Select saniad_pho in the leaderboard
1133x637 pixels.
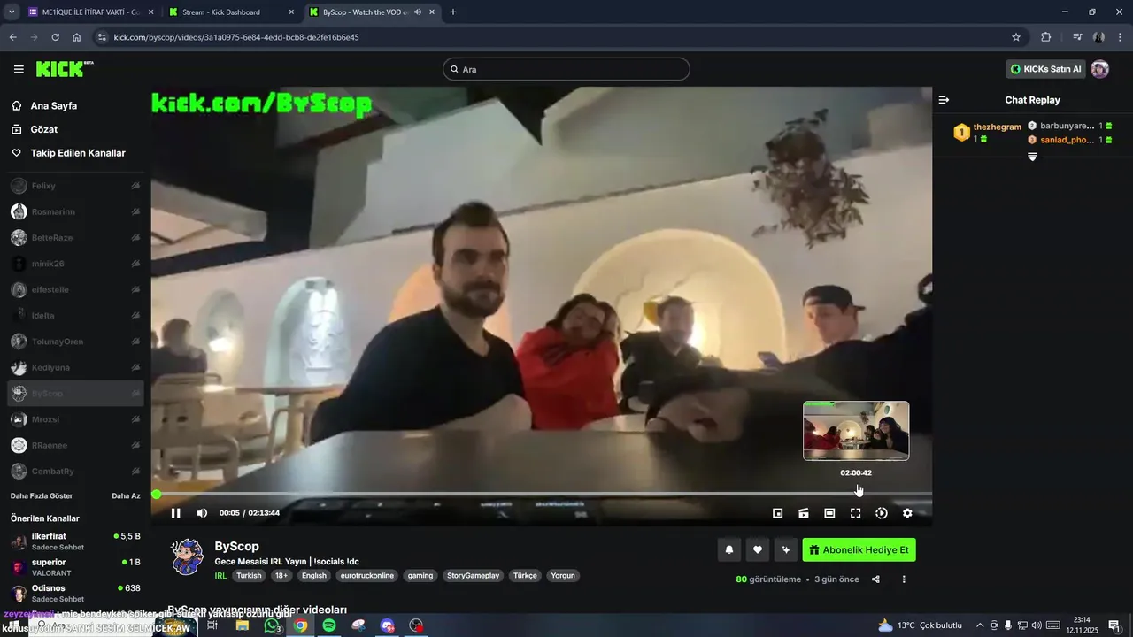[1067, 140]
